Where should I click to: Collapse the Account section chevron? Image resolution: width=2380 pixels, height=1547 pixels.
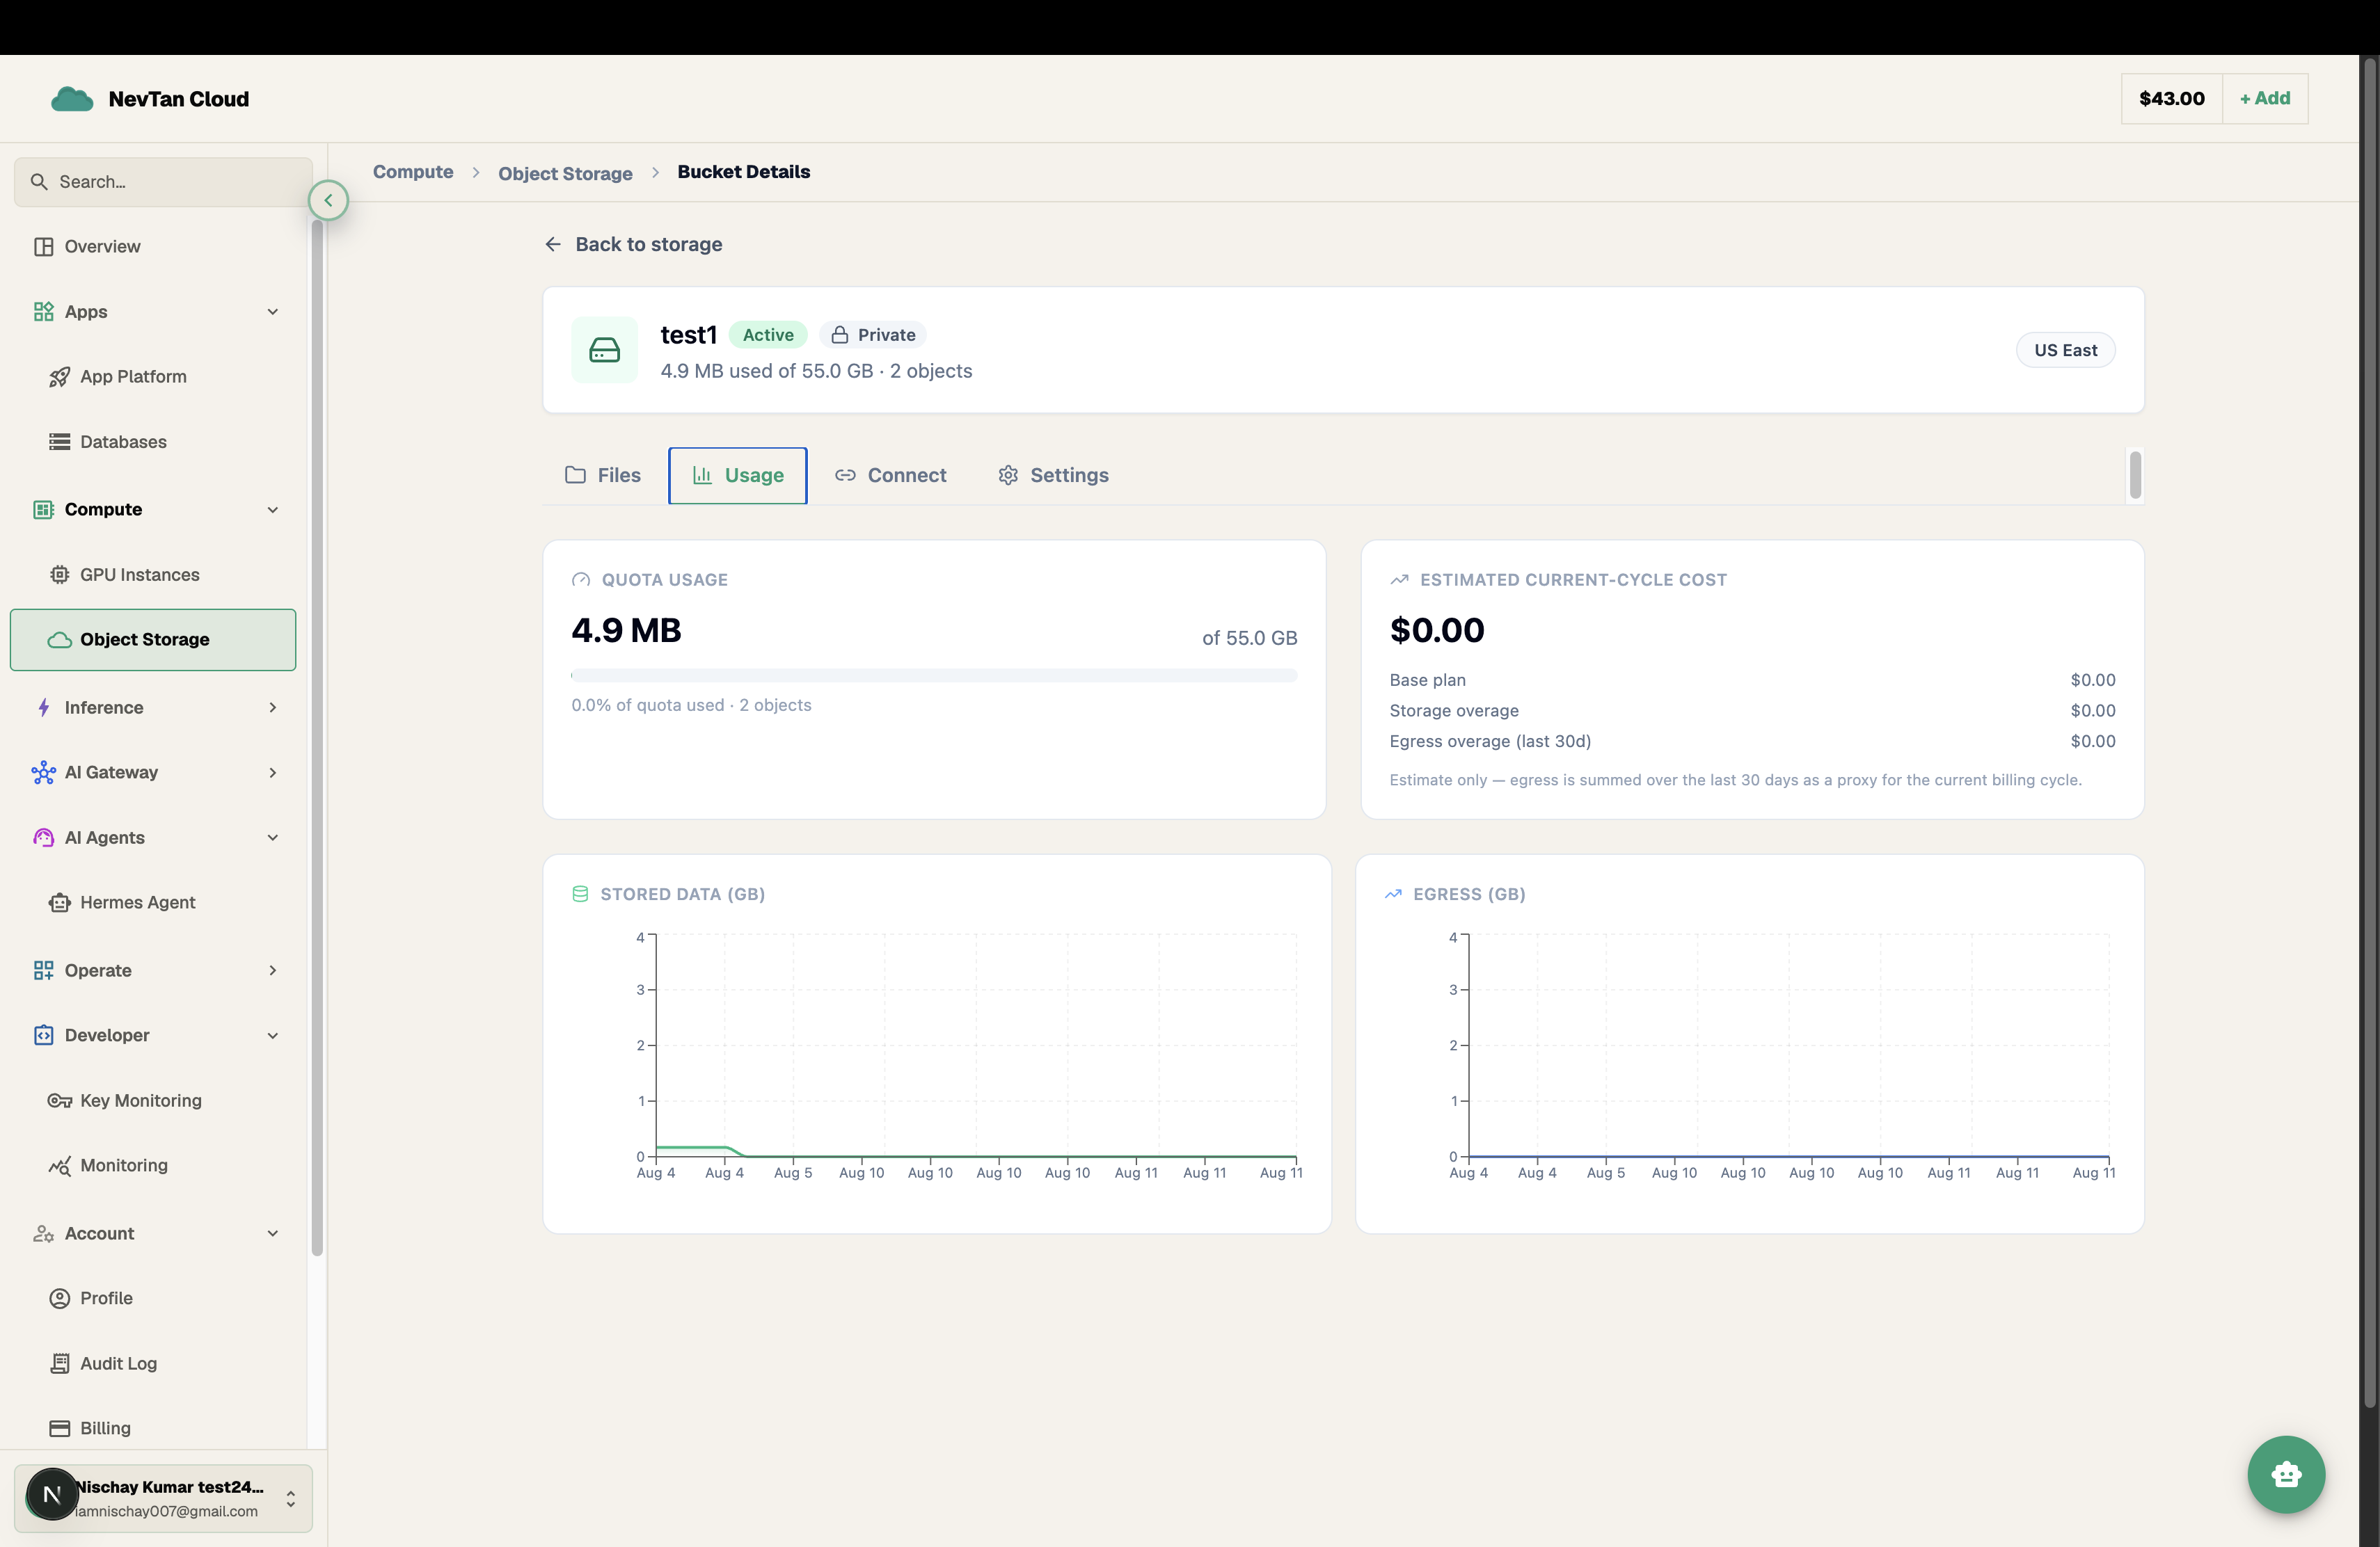[272, 1233]
